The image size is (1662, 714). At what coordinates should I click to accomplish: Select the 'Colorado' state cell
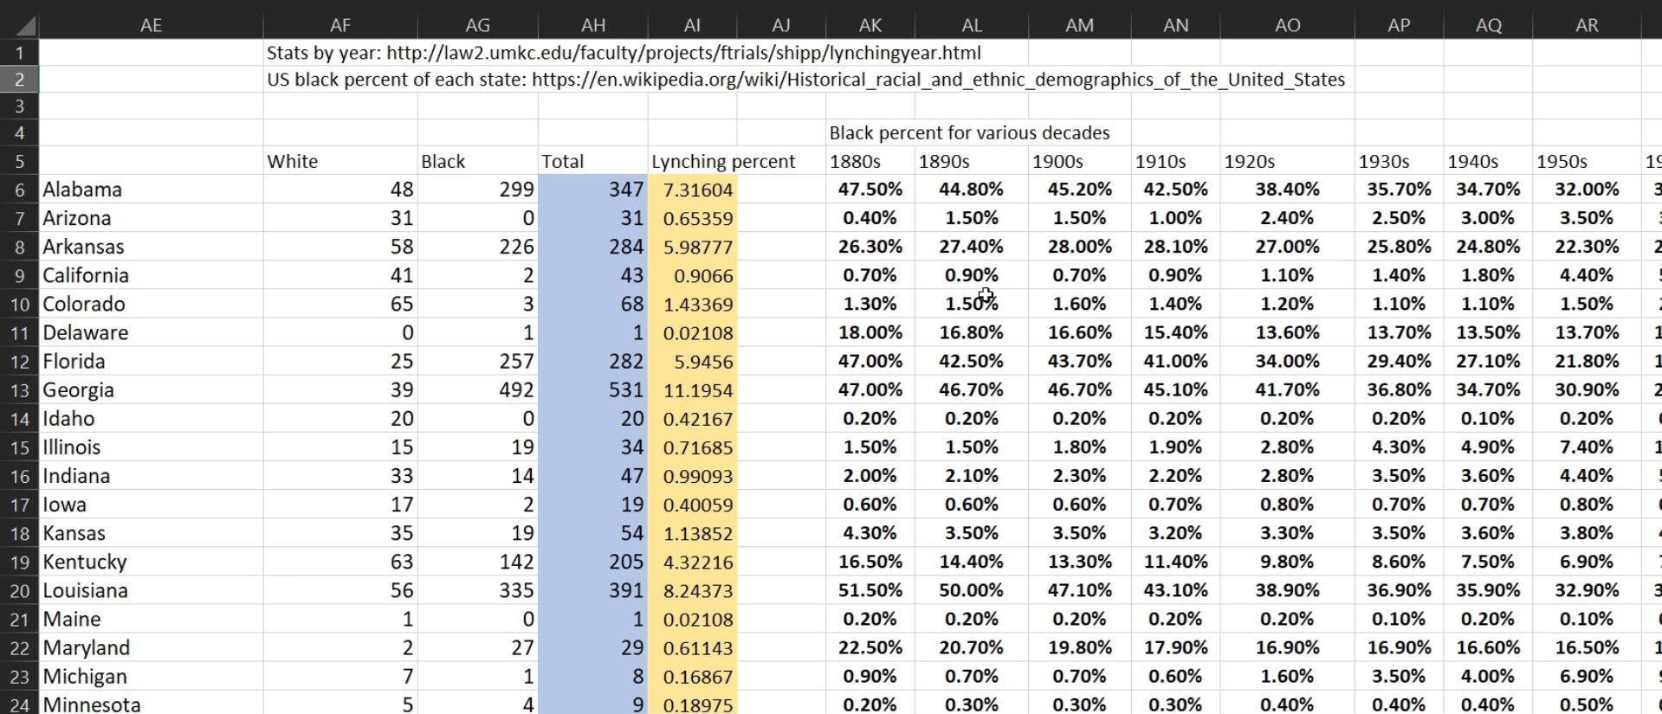click(151, 304)
